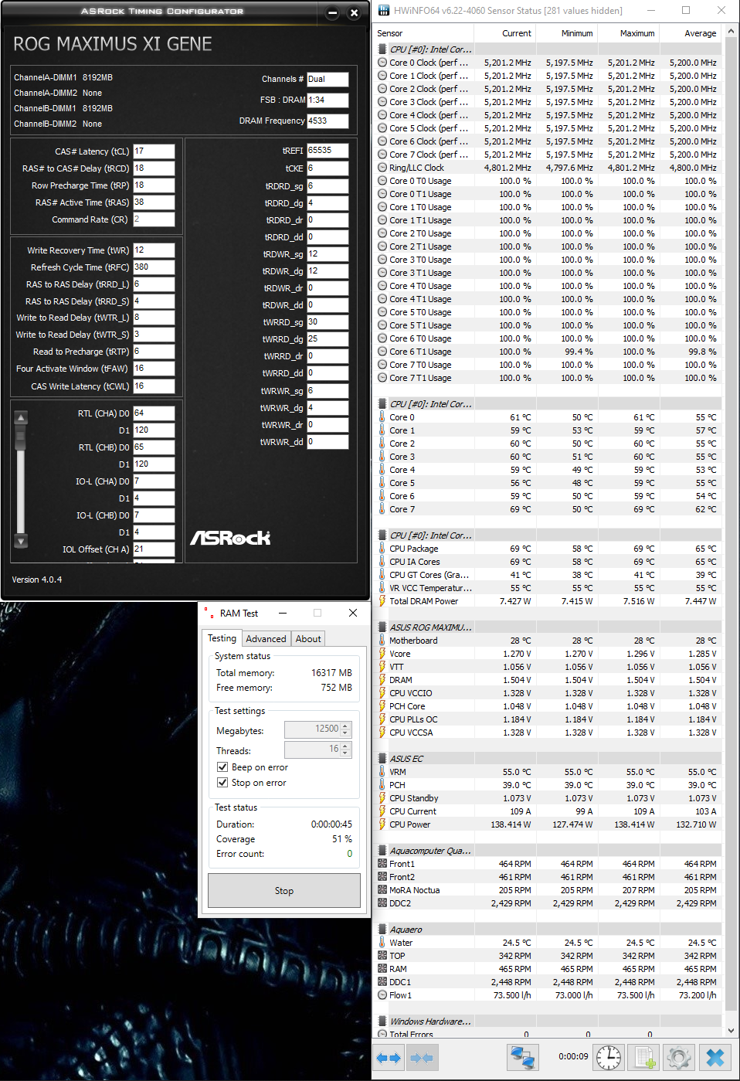Screen dimensions: 740x1081
Task: Click the HWiNFO64 title bar app icon
Action: (x=384, y=11)
